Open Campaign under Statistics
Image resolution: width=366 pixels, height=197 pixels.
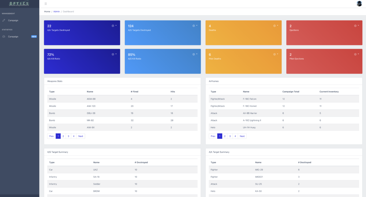[x=13, y=36]
